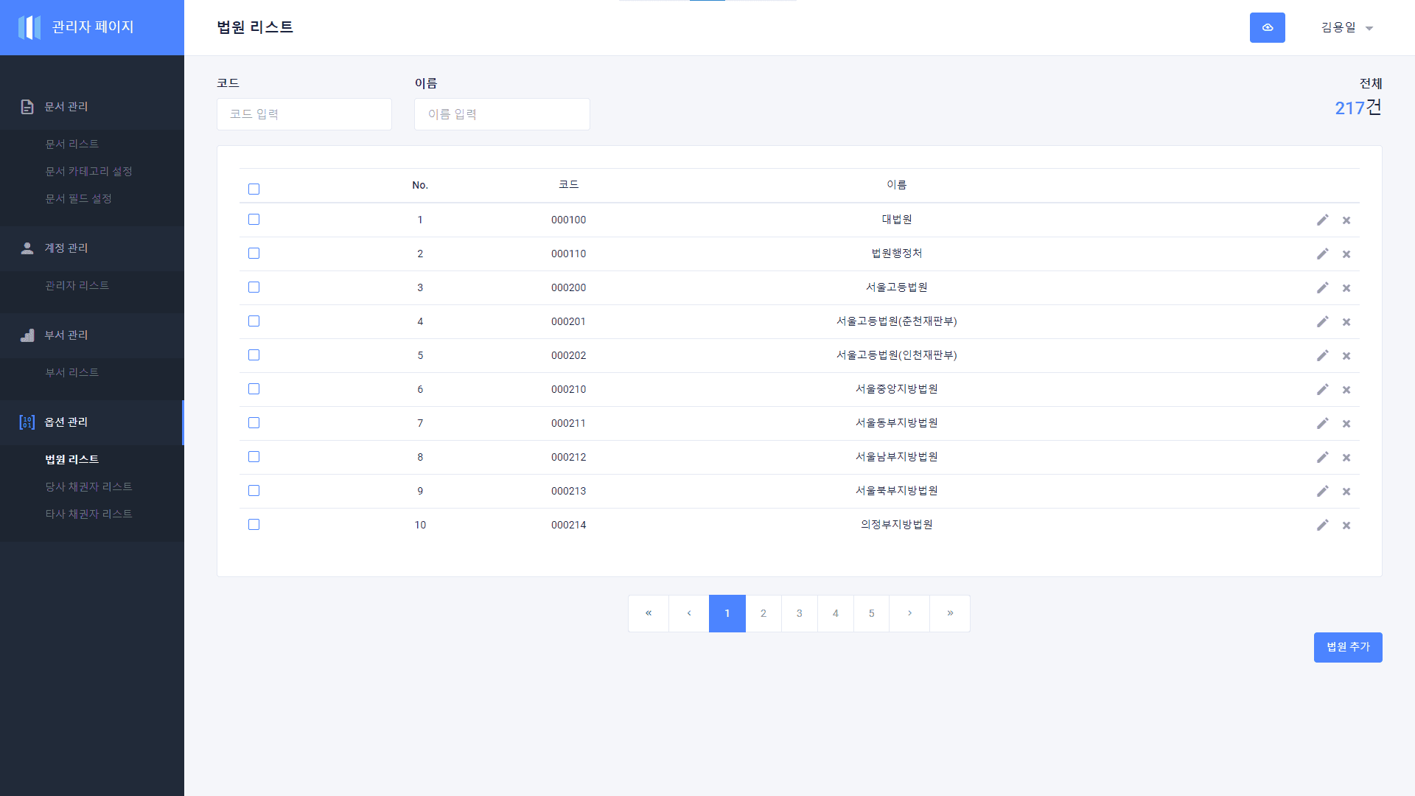Click the 계정 관리 person icon
Viewport: 1415px width, 796px height.
tap(27, 248)
